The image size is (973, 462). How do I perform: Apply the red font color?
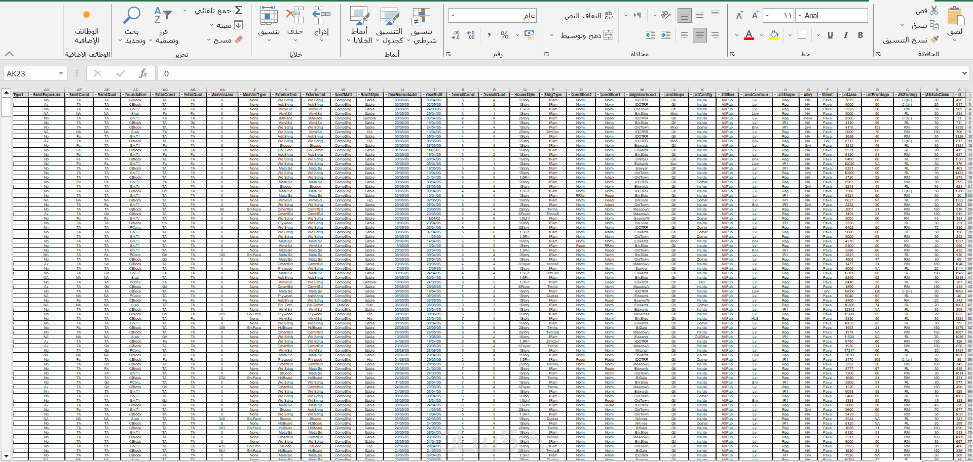click(749, 35)
